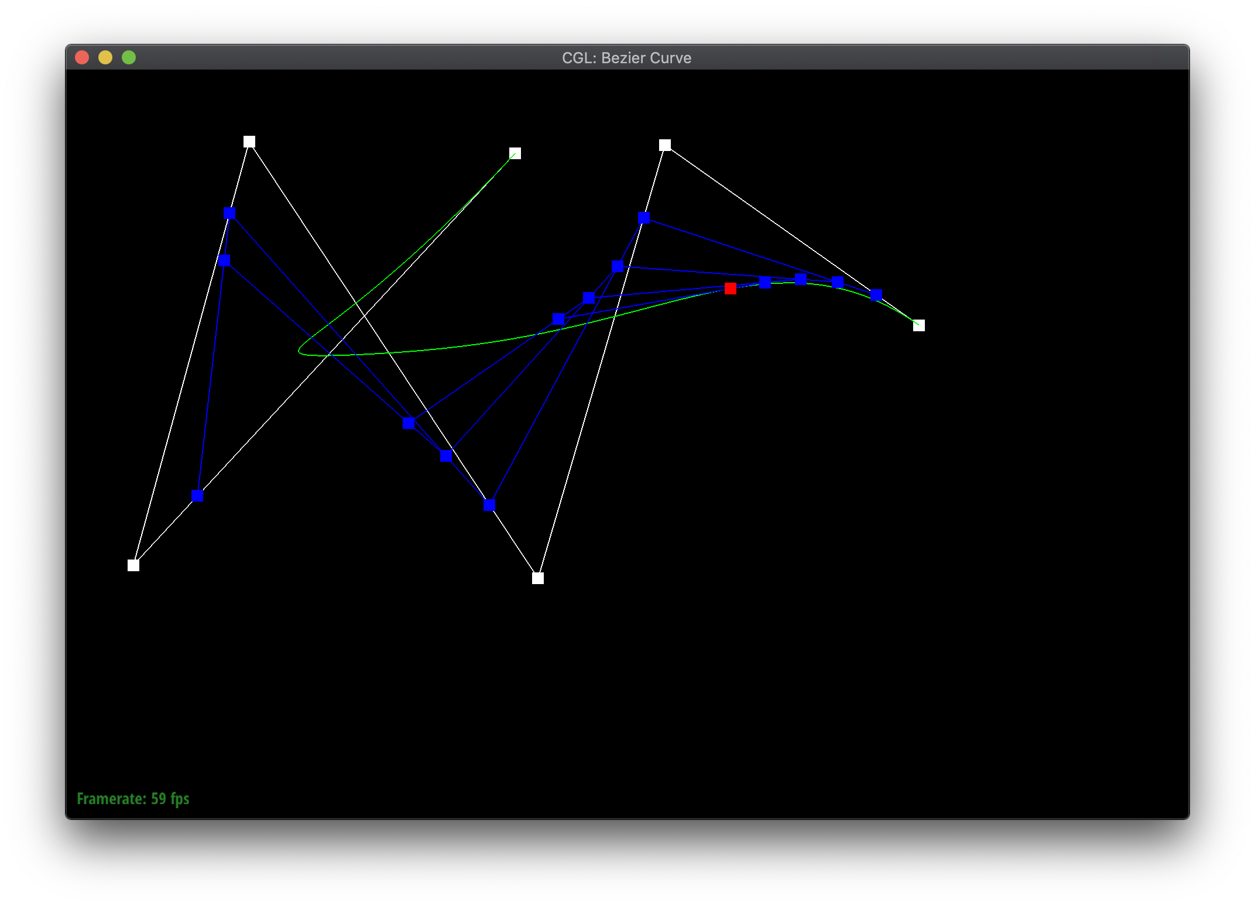1255x906 pixels.
Task: Click the Framerate: 59 fps readout
Action: 133,799
